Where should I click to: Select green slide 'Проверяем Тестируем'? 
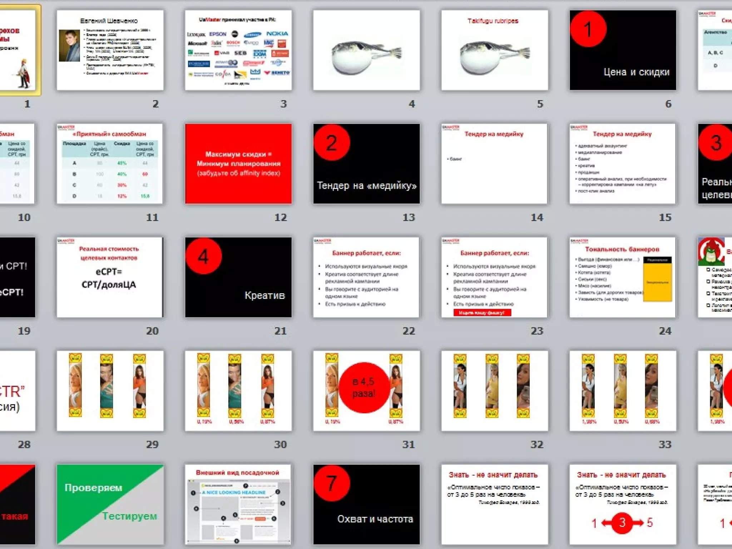tap(110, 504)
